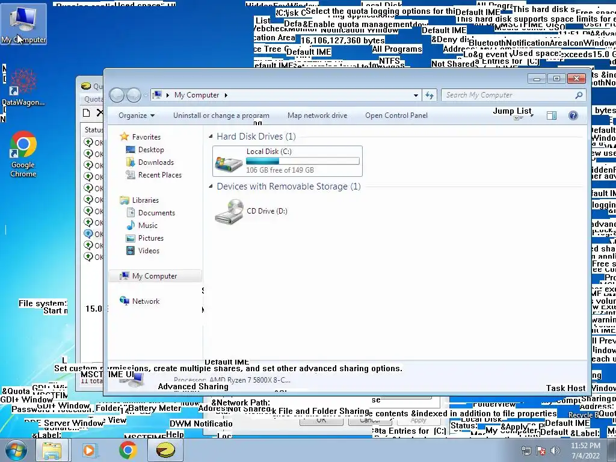Click the My Computer breadcrumb in address bar
Screen dimensions: 616x462
coord(197,95)
